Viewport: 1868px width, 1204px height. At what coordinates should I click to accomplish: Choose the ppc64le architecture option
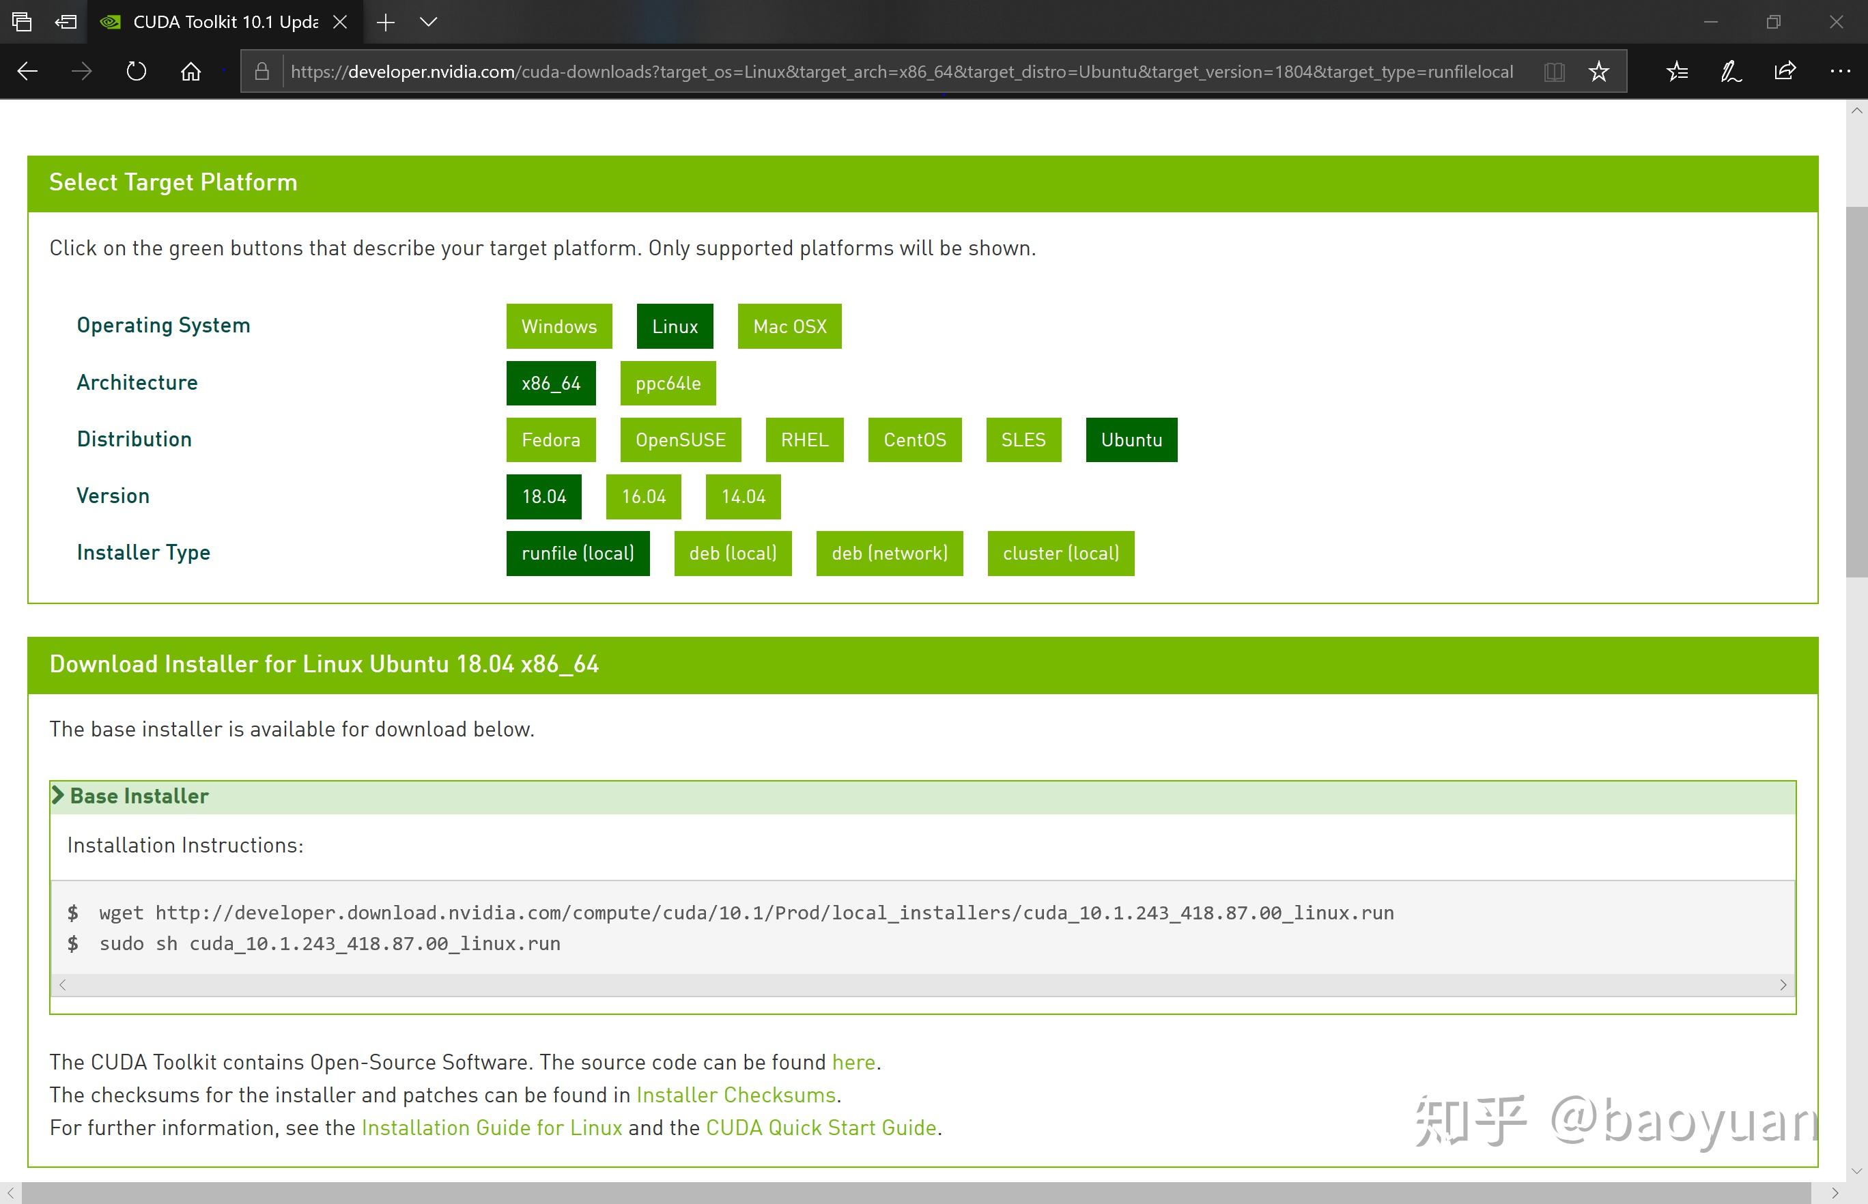(667, 383)
